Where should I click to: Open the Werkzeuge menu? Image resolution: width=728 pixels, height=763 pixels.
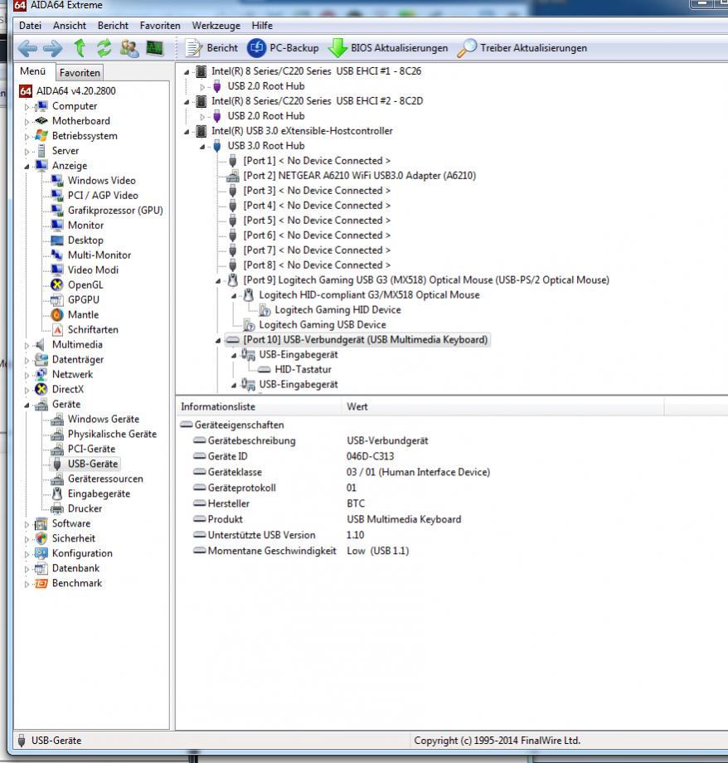tap(216, 26)
